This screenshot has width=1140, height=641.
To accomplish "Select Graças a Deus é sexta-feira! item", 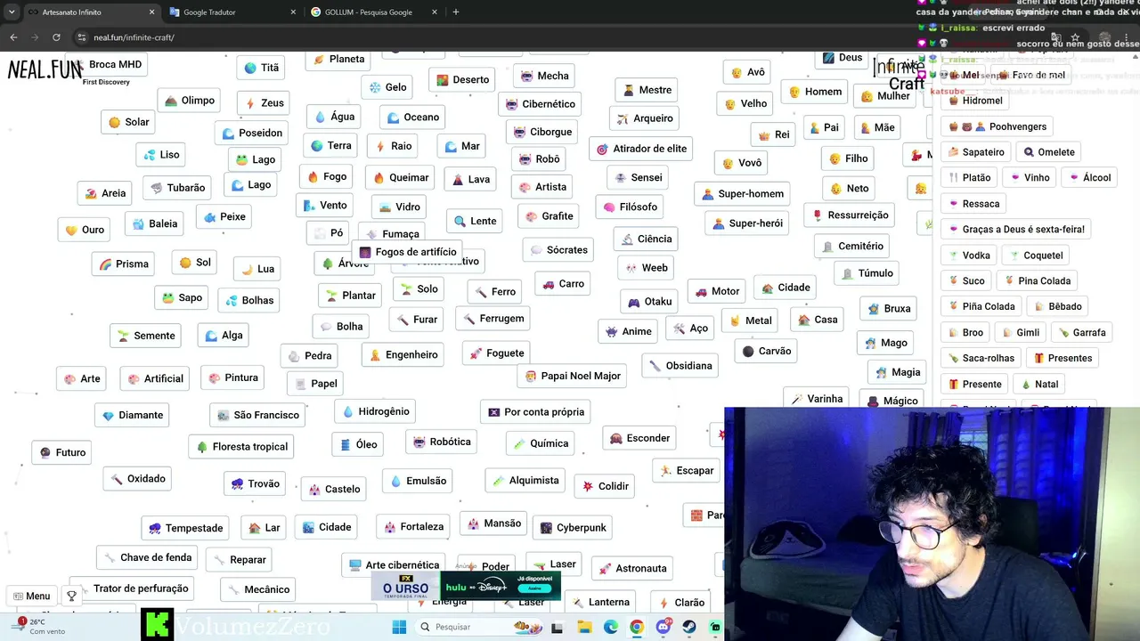I will point(1017,230).
